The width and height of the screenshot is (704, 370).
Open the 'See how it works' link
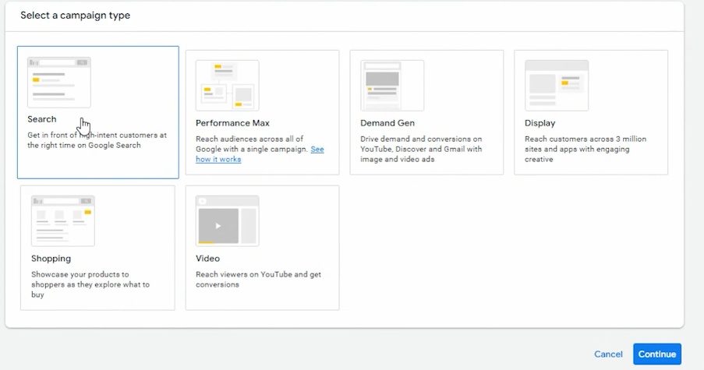pyautogui.click(x=260, y=154)
